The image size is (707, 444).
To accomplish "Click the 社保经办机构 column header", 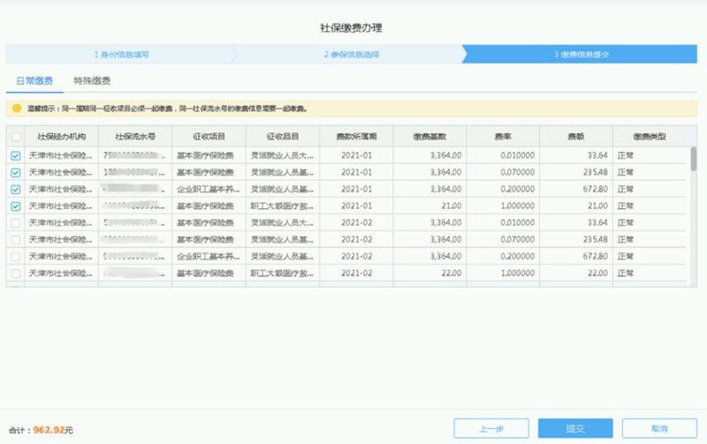I will (61, 137).
